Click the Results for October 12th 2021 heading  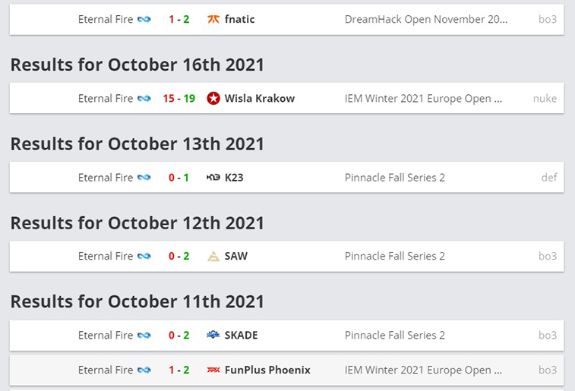[x=137, y=222]
